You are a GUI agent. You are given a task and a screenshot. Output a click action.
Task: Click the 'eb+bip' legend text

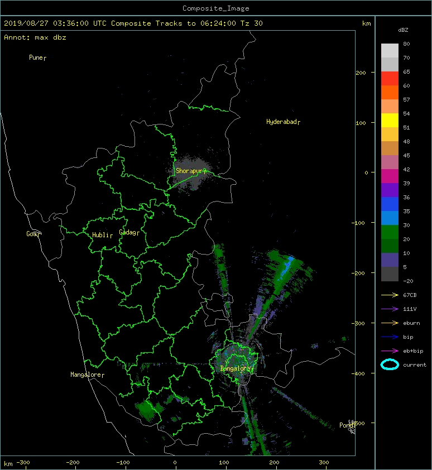[x=413, y=351]
